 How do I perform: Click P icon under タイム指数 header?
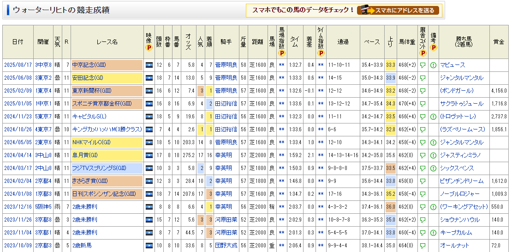[x=321, y=53]
